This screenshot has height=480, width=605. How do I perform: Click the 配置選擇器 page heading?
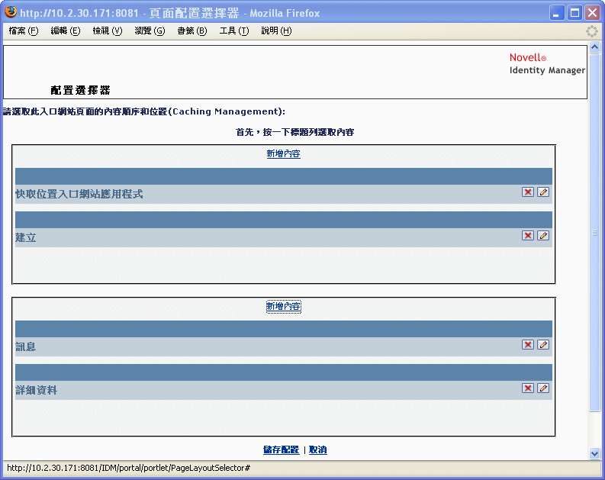pyautogui.click(x=80, y=90)
